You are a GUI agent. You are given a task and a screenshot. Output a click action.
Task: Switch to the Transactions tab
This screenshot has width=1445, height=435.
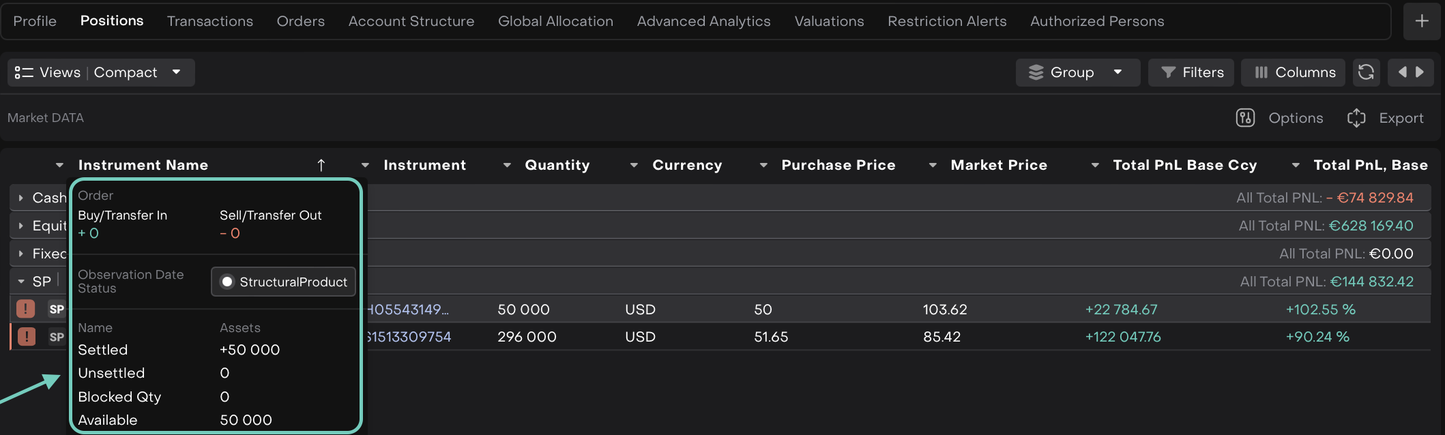[209, 21]
